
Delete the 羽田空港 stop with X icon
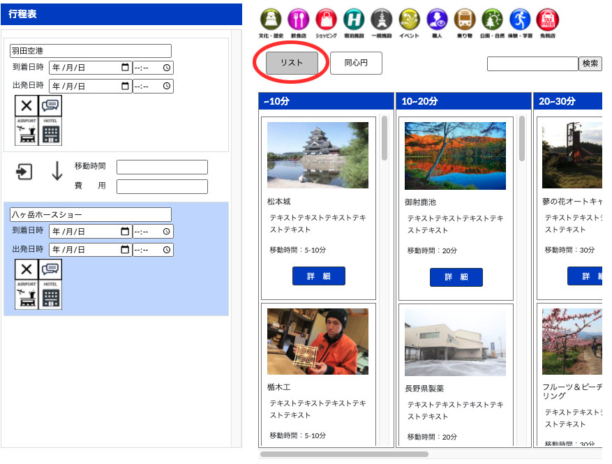[27, 106]
